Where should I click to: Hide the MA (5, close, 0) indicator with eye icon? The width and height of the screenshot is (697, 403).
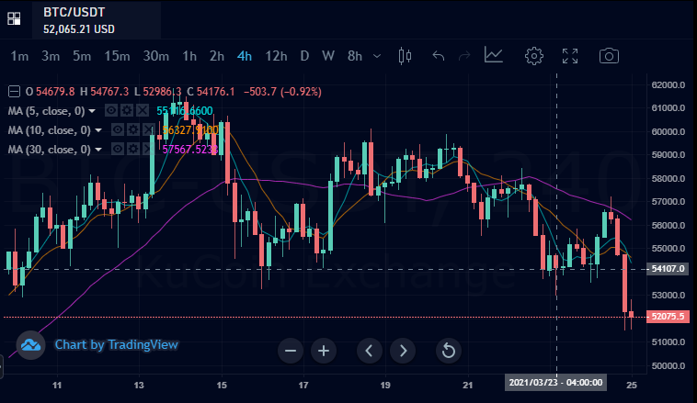(x=111, y=110)
